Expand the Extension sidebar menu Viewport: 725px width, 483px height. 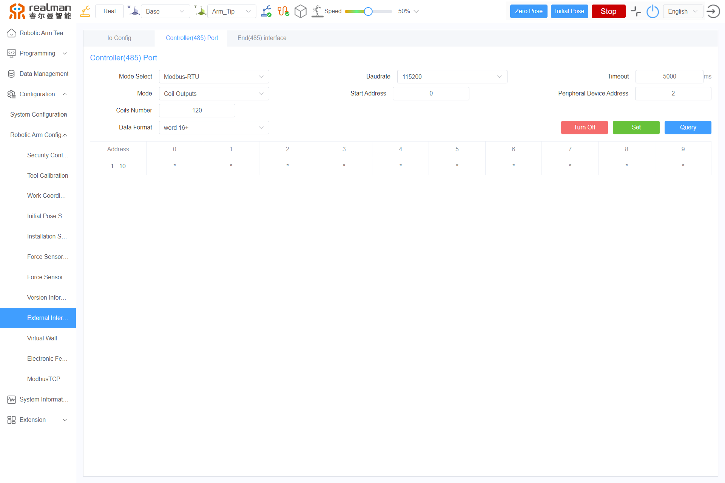click(x=38, y=420)
